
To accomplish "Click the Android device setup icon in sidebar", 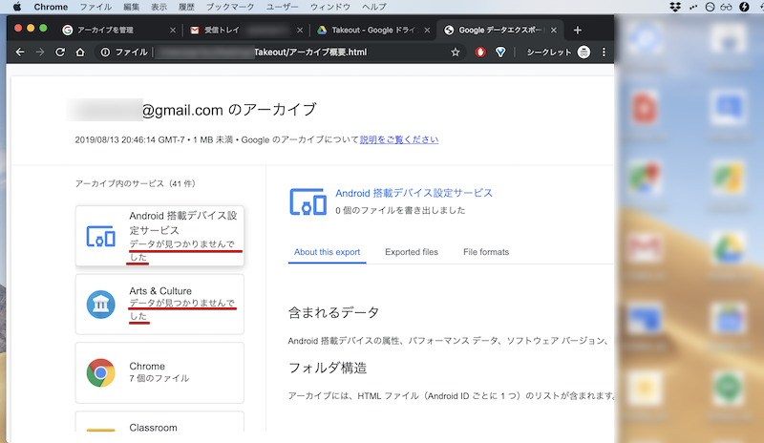I will pyautogui.click(x=100, y=237).
